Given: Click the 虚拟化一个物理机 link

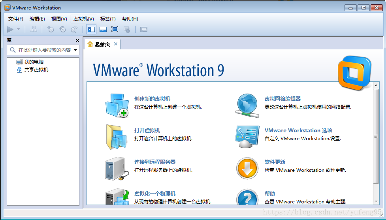Looking at the screenshot, I should pos(155,194).
